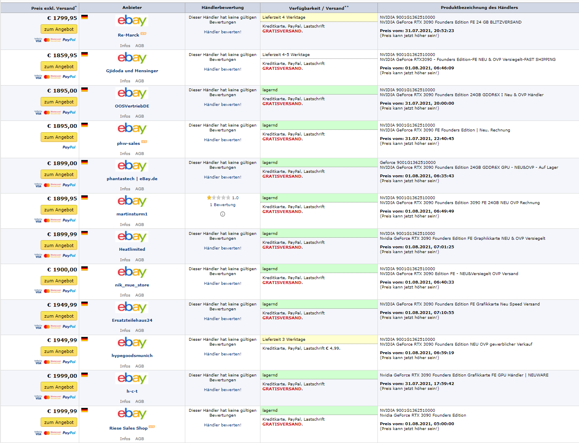Open Infos link under Riese Sales Shop
The height and width of the screenshot is (443, 579).
point(125,439)
